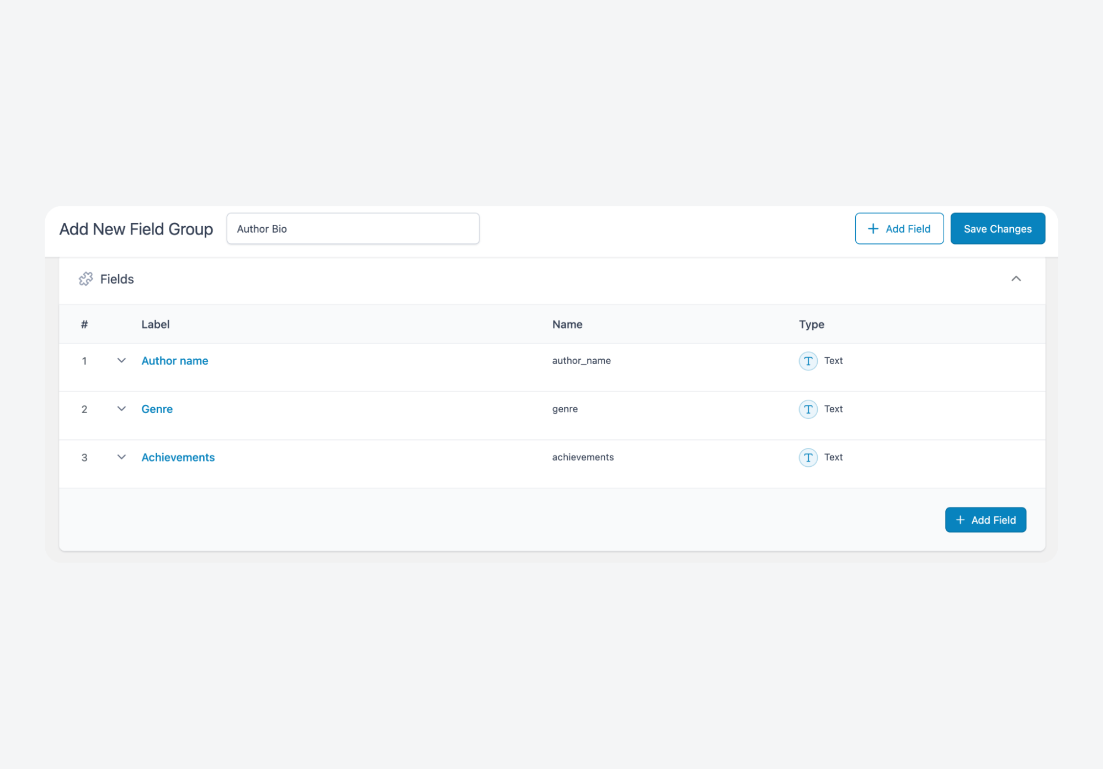
Task: Expand the Author name field row
Action: click(121, 361)
